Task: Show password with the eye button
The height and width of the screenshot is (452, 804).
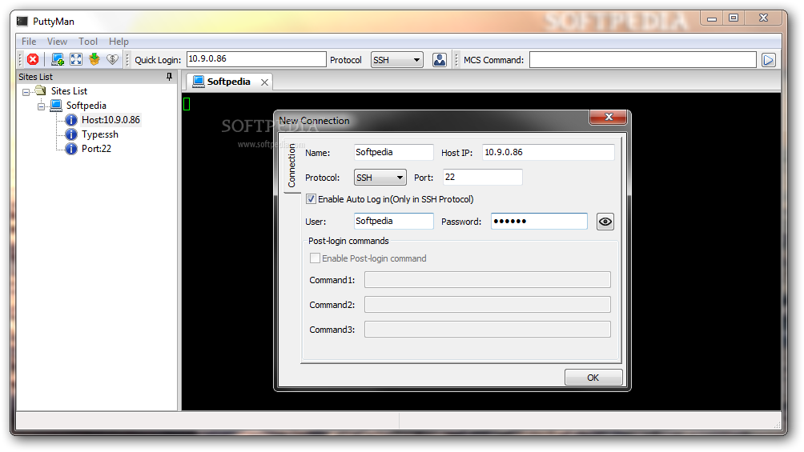Action: 605,222
